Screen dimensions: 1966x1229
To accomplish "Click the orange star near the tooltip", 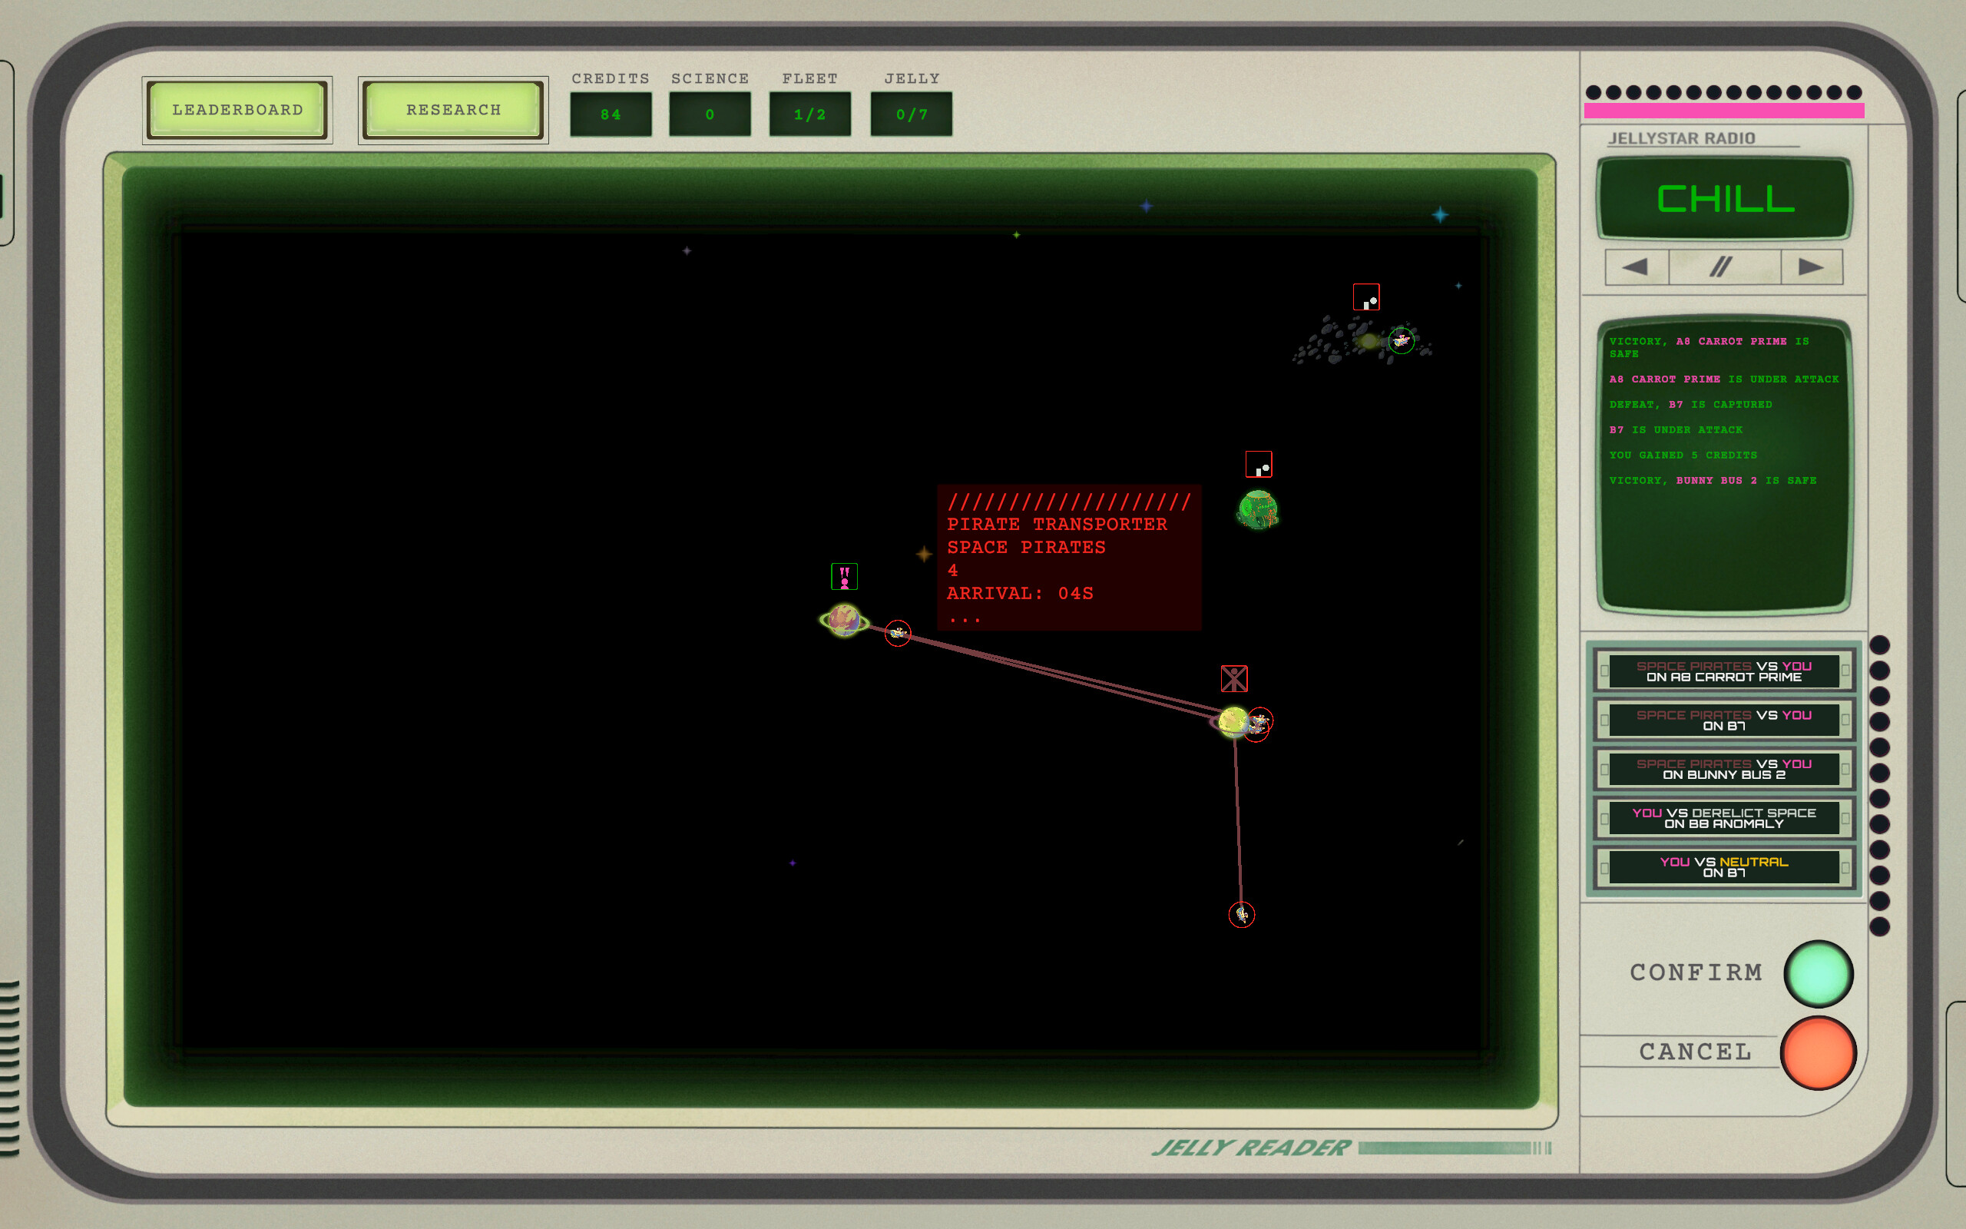I will tap(925, 555).
